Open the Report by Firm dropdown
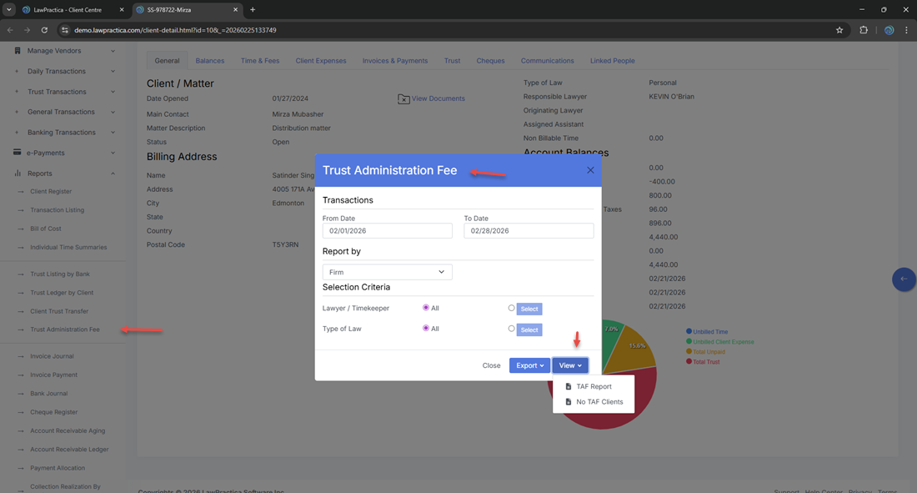This screenshot has width=917, height=493. click(388, 272)
